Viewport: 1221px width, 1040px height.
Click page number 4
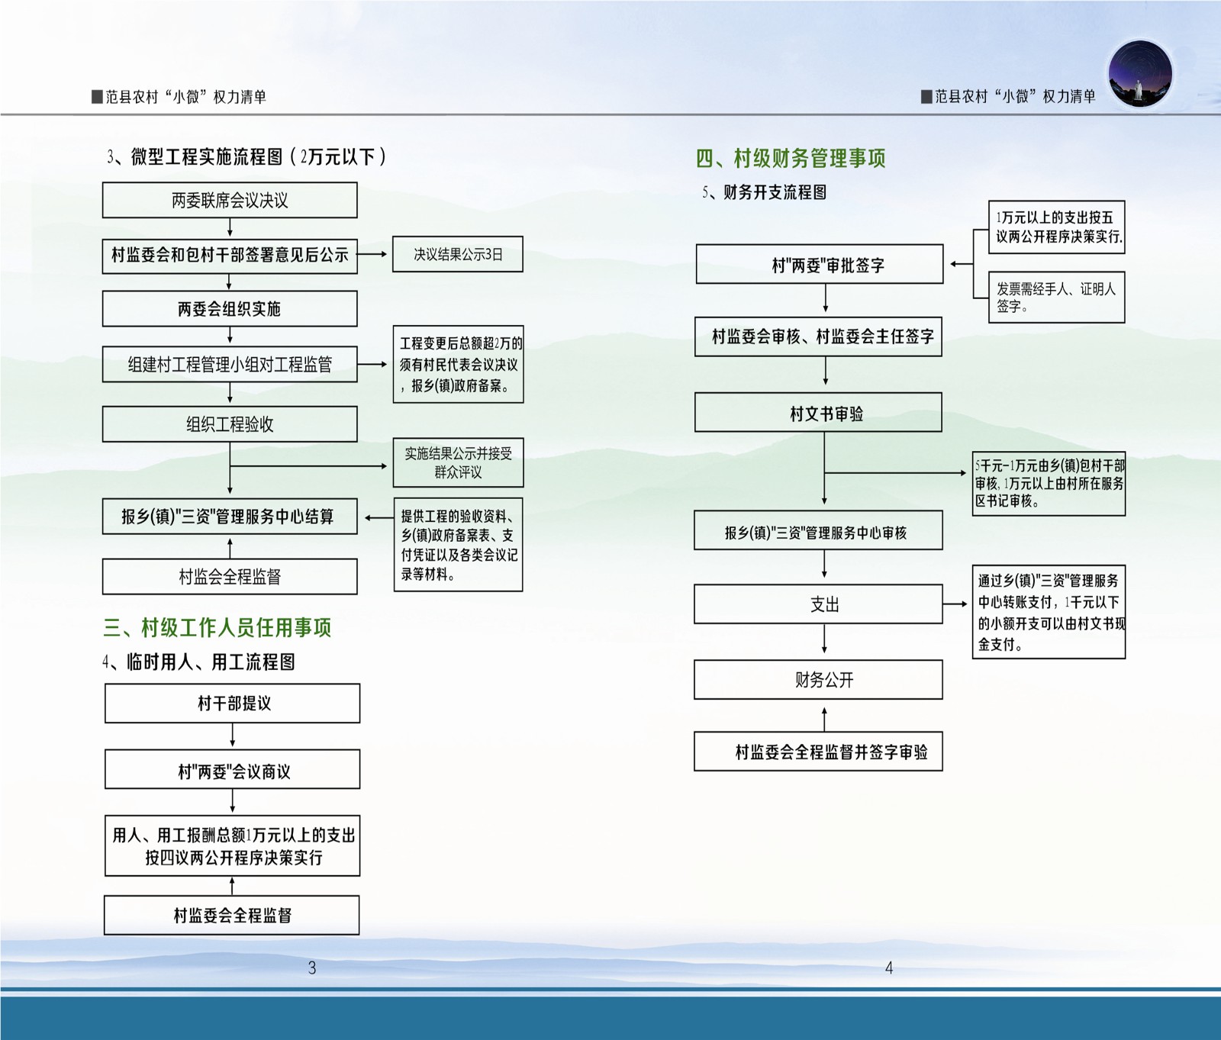(x=889, y=968)
